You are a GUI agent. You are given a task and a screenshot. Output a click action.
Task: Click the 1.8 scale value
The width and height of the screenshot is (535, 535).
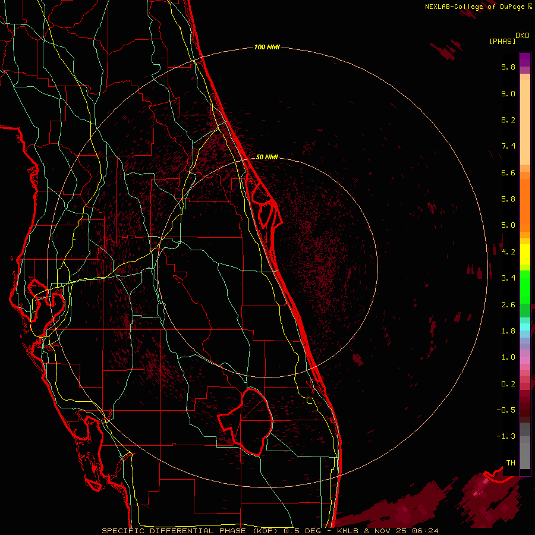pyautogui.click(x=508, y=331)
